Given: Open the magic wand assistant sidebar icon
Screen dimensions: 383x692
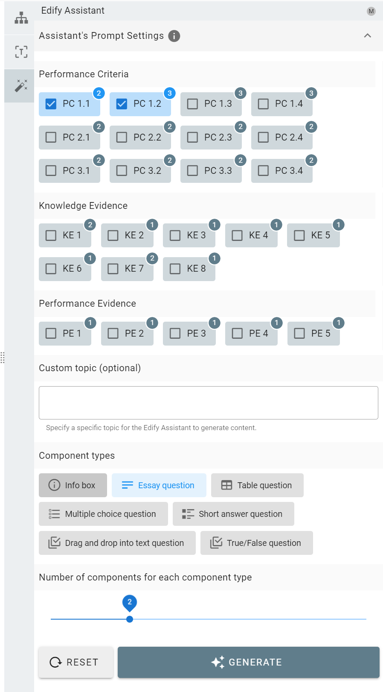Looking at the screenshot, I should (x=21, y=85).
